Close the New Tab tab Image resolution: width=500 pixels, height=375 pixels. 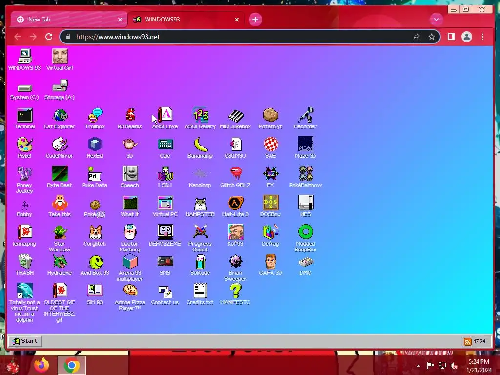(120, 20)
